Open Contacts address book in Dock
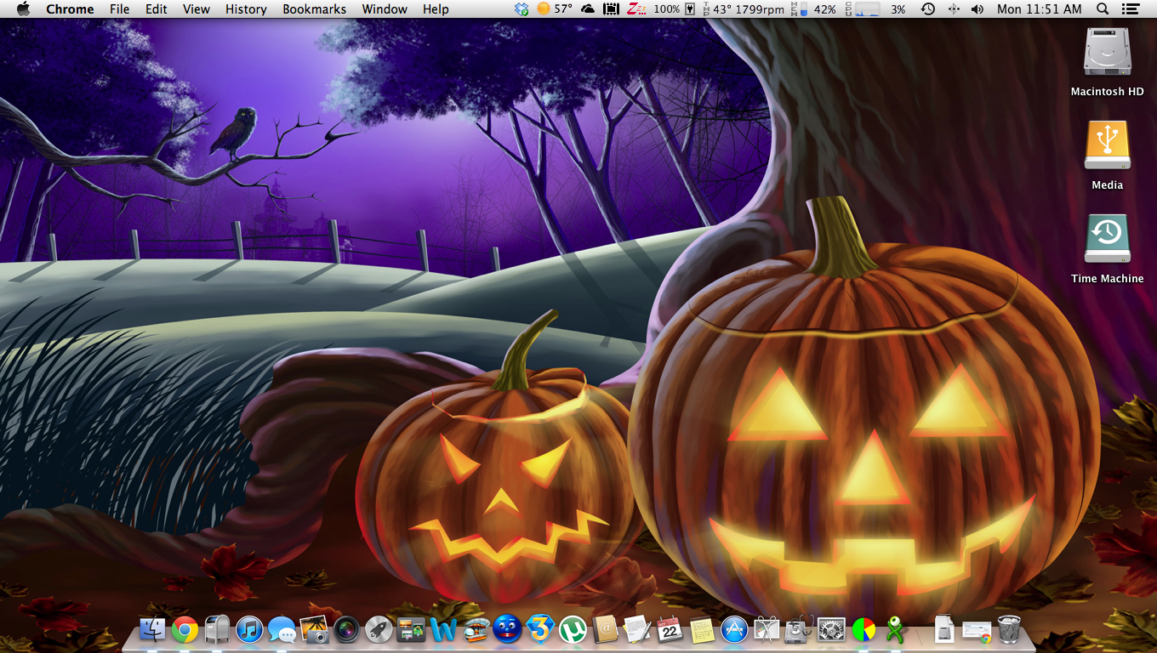 pos(605,630)
